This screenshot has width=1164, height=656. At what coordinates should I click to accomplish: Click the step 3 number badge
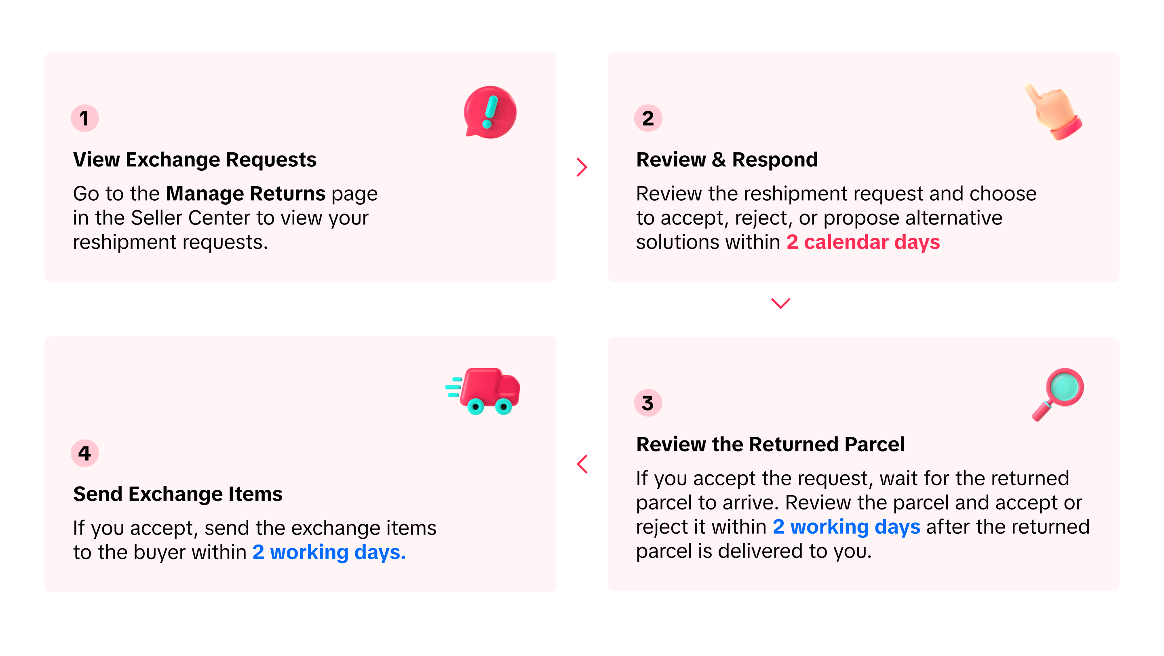coord(647,403)
